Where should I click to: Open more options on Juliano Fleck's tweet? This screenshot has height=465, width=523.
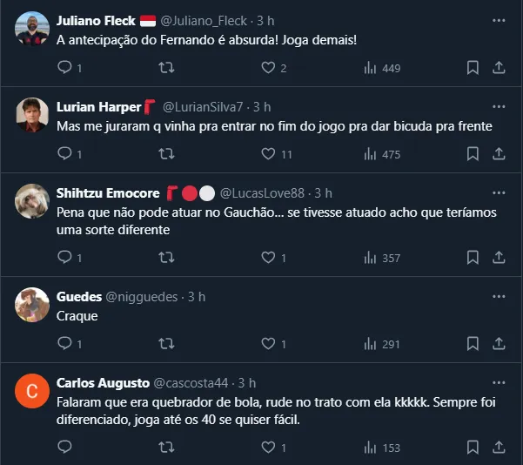point(498,19)
